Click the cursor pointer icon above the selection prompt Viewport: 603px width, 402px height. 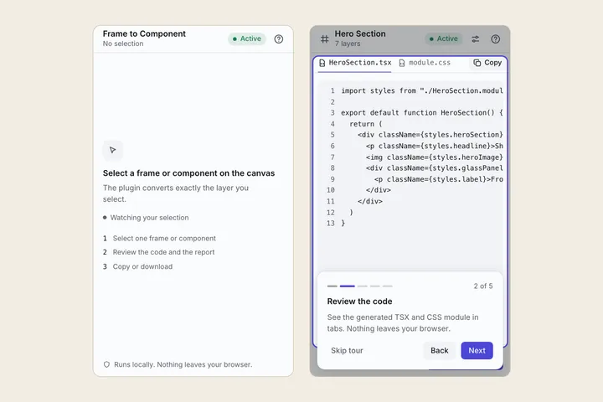(113, 150)
